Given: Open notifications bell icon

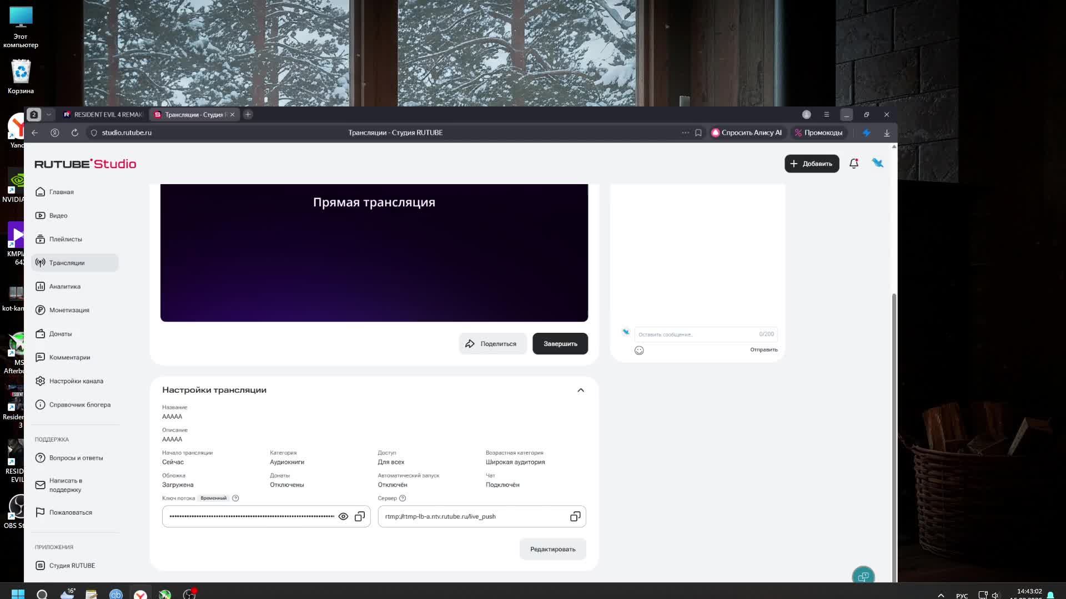Looking at the screenshot, I should (x=854, y=164).
